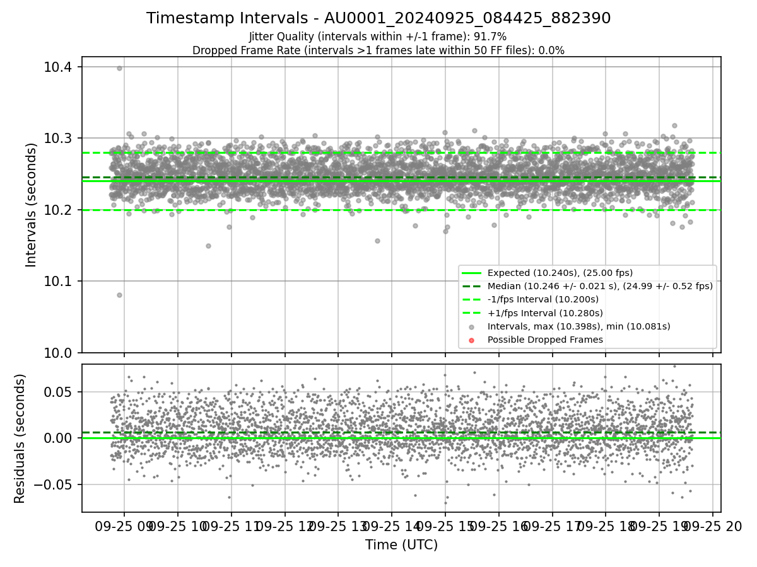Click the 'Residuals (seconds)' y-axis label
This screenshot has width=757, height=567.
(x=20, y=438)
